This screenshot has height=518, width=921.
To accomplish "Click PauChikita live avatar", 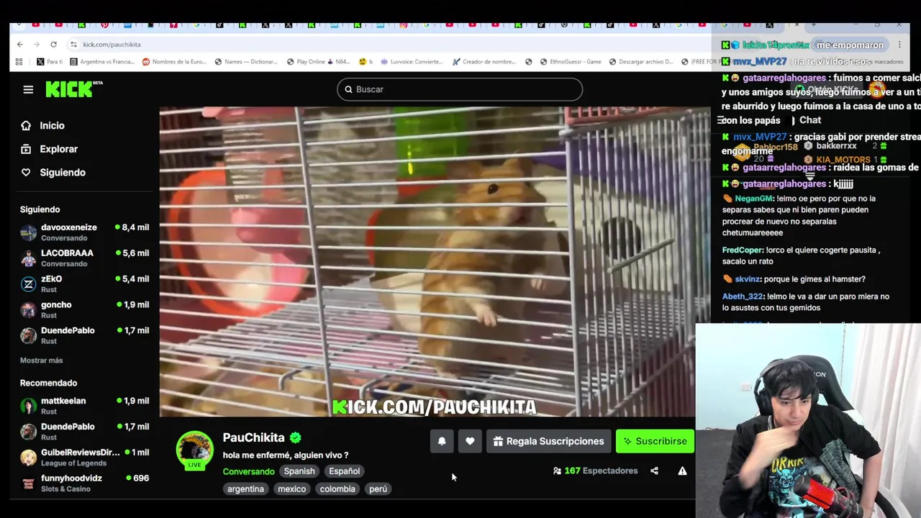I will point(194,450).
